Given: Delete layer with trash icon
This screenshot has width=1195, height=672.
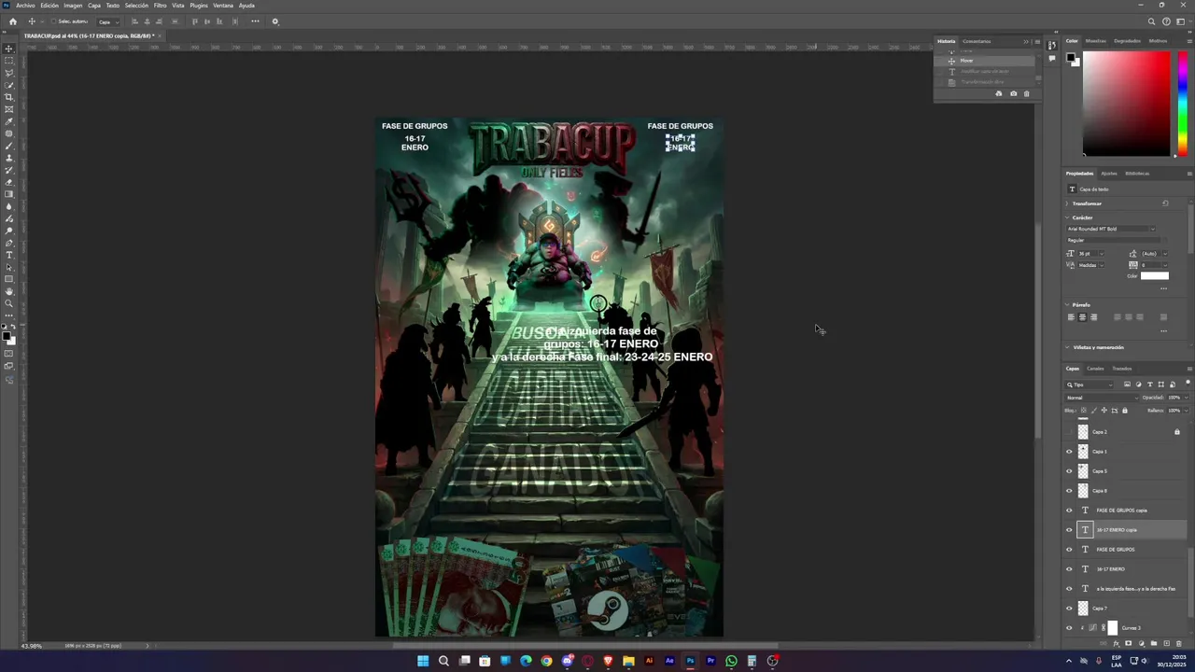Looking at the screenshot, I should click(x=1178, y=643).
